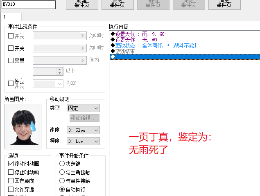260x196 pixels.
Task: Enable the first 开关 switch condition checkbox
Action: pyautogui.click(x=11, y=36)
